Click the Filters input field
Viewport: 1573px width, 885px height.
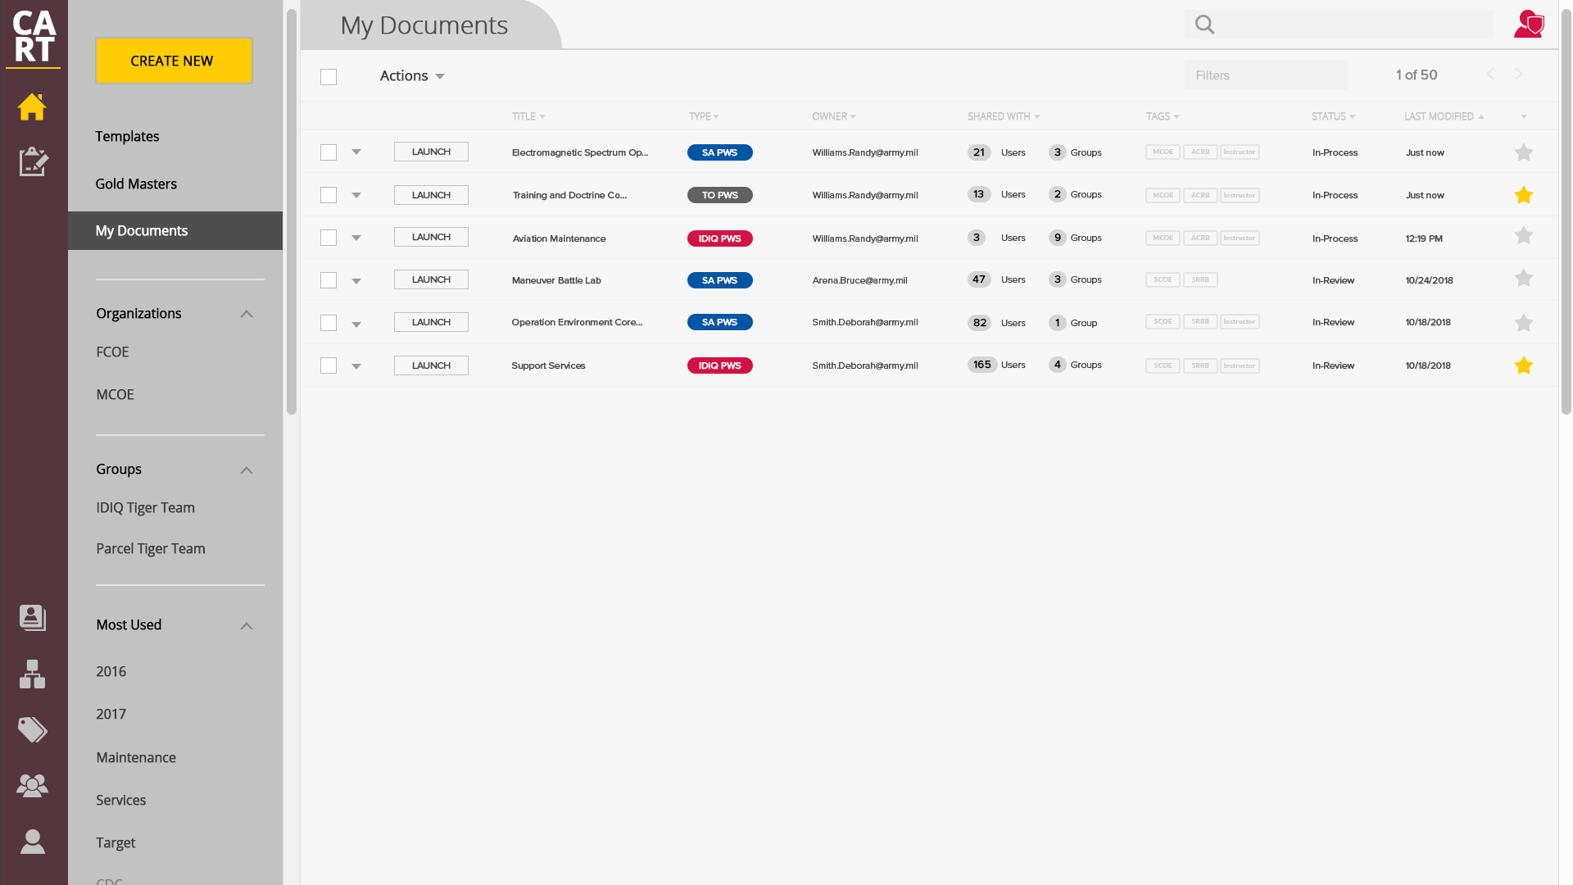(x=1266, y=75)
